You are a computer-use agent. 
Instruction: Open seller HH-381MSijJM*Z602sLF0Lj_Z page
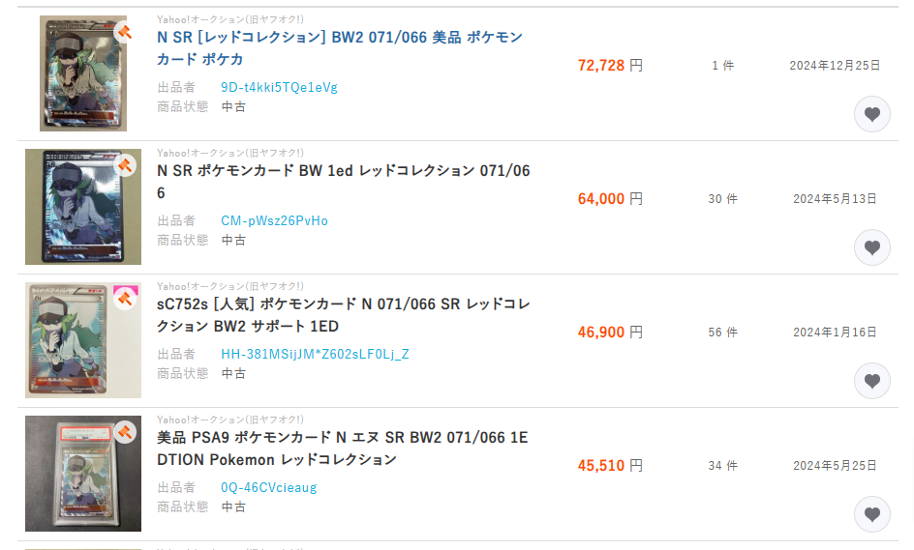click(x=315, y=354)
